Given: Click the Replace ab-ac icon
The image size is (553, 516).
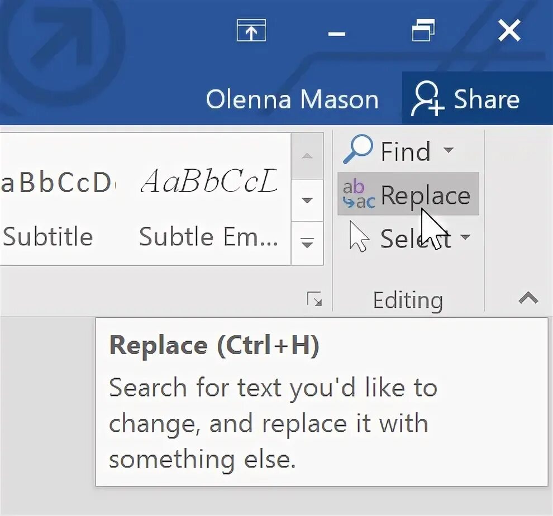Looking at the screenshot, I should coord(357,195).
